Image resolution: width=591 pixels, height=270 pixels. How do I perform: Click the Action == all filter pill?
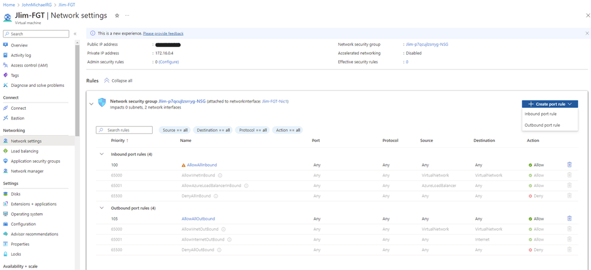point(288,130)
